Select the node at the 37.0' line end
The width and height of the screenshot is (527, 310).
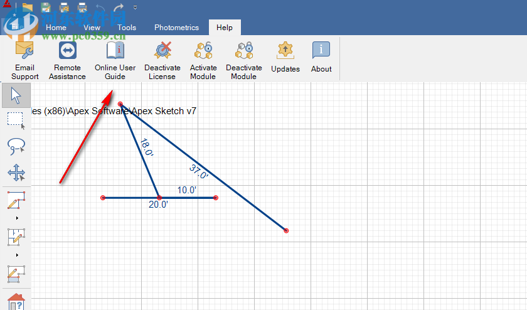[x=286, y=231]
